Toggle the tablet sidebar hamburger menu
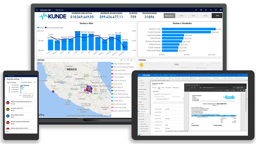This screenshot has width=256, height=145. [139, 78]
